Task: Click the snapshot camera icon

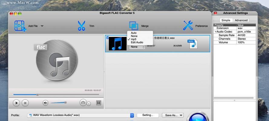Action: 83,103
